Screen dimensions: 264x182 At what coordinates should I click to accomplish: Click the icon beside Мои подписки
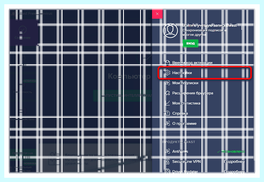167,83
